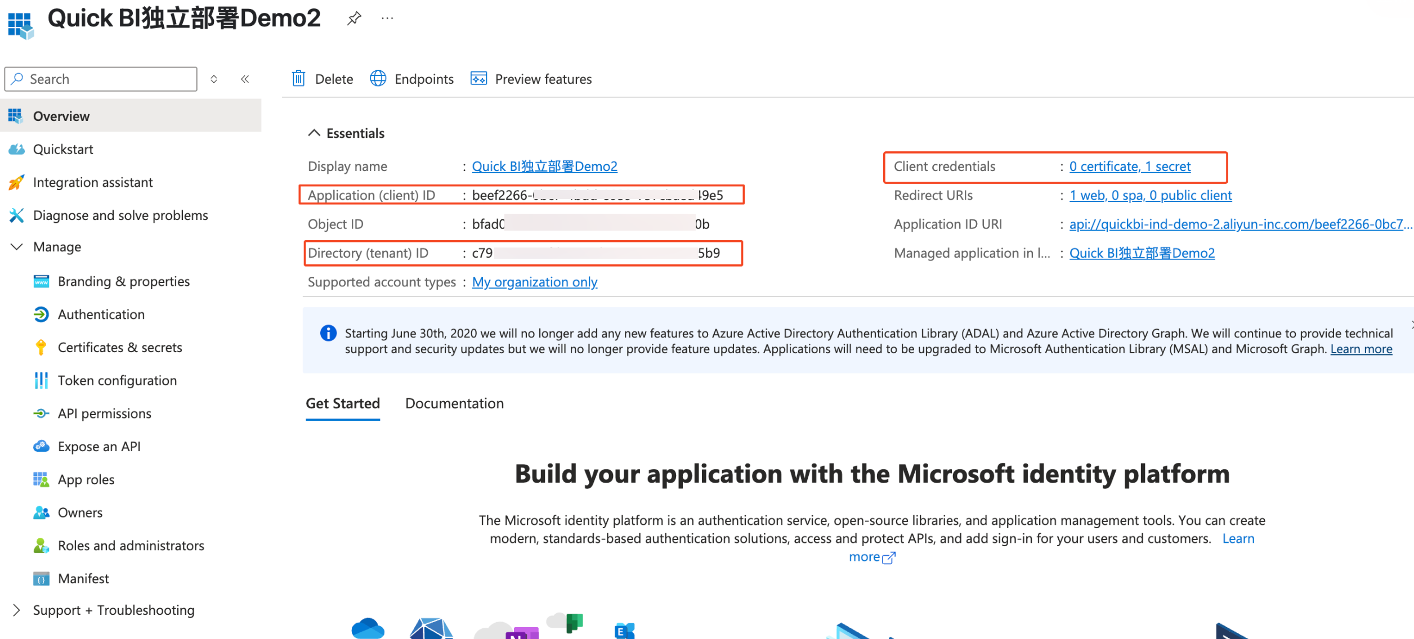
Task: Click the Certificates & secrets key icon
Action: click(41, 348)
